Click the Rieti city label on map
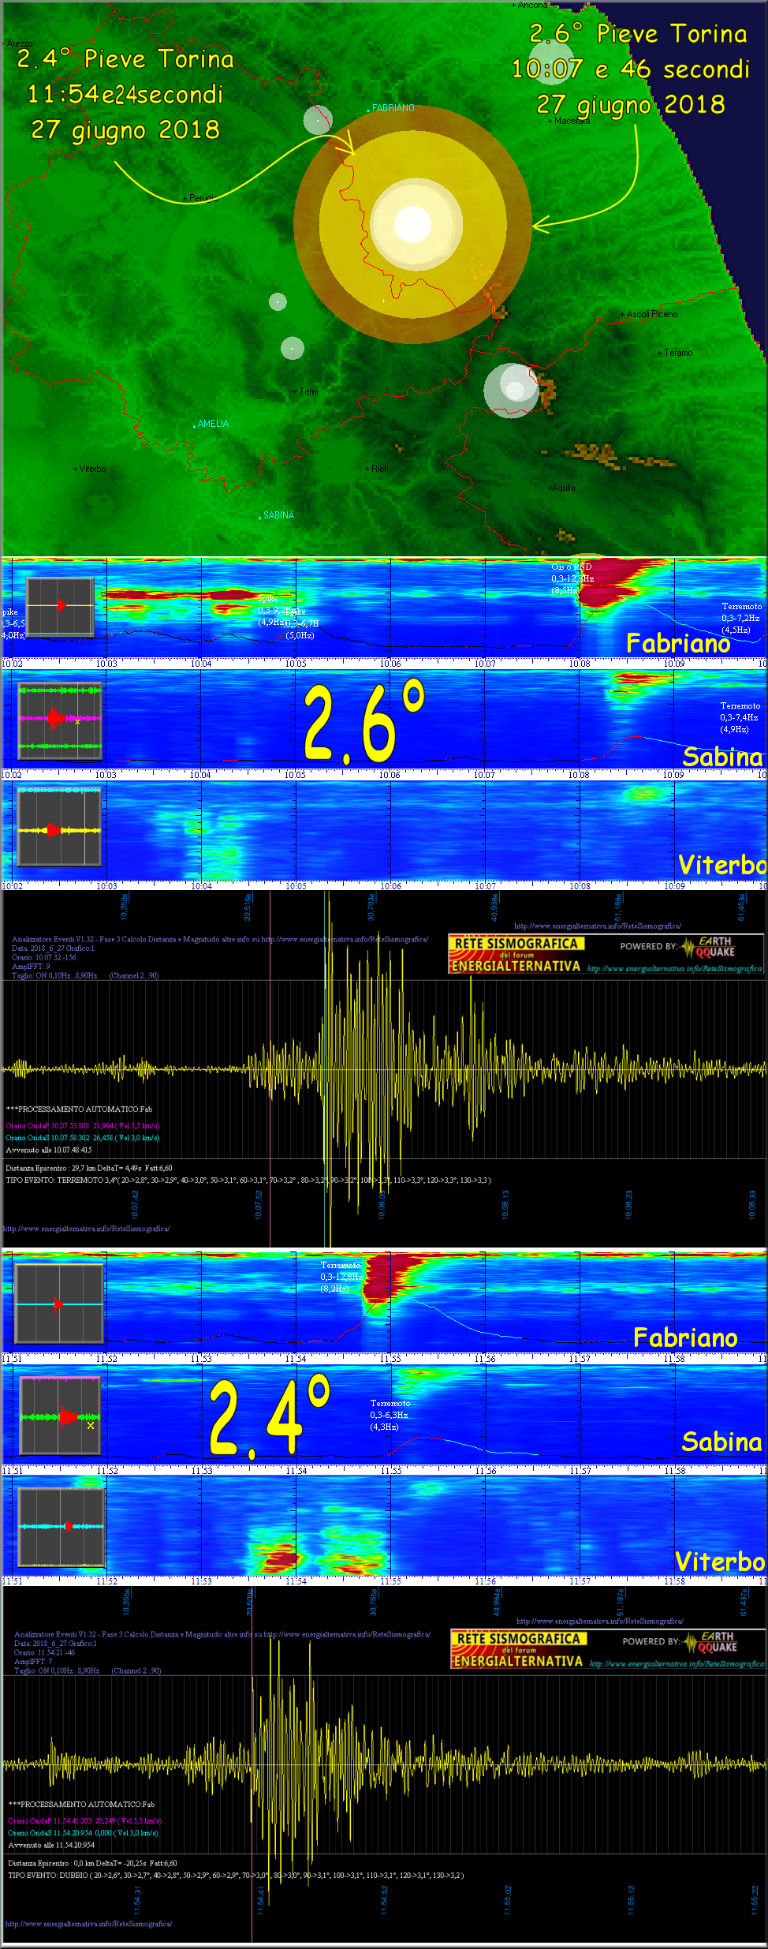Image resolution: width=768 pixels, height=1949 pixels. click(379, 469)
